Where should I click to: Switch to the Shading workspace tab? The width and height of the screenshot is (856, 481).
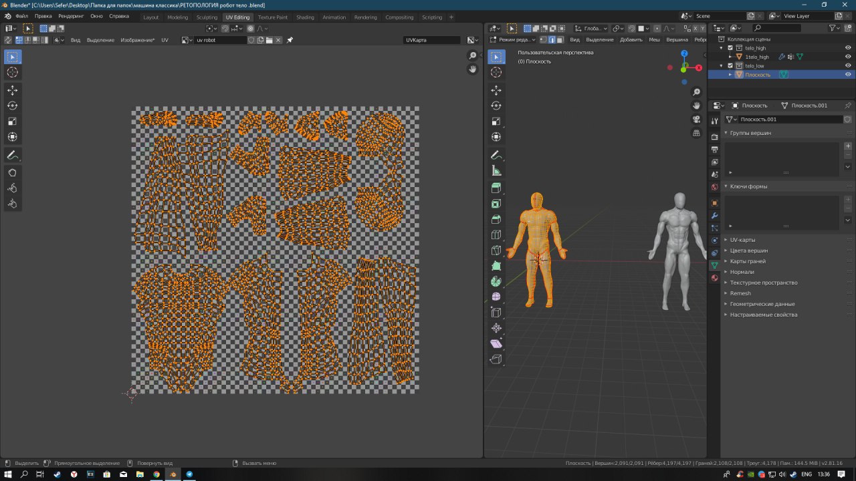tap(305, 17)
